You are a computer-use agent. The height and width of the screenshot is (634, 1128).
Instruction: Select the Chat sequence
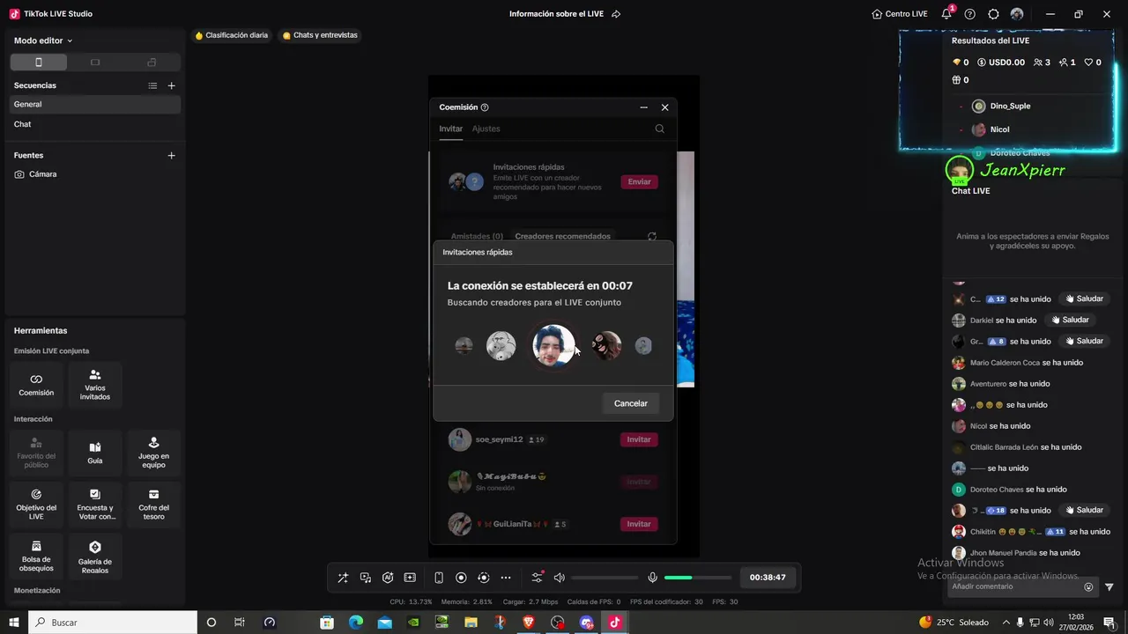(x=95, y=124)
